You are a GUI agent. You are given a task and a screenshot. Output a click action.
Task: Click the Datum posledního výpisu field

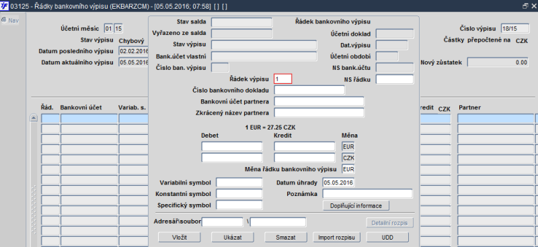(134, 51)
